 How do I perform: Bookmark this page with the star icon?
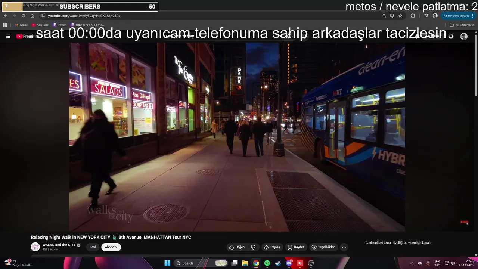(400, 16)
